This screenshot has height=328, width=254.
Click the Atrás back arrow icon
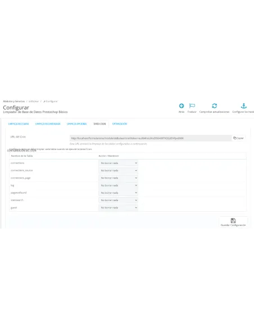[x=182, y=106]
